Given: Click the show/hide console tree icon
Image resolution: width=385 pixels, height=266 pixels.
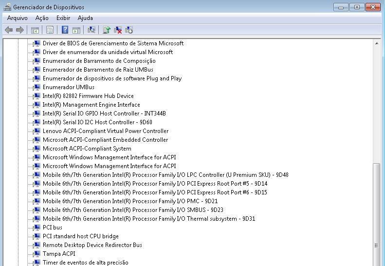Looking at the screenshot, I should 35,30.
